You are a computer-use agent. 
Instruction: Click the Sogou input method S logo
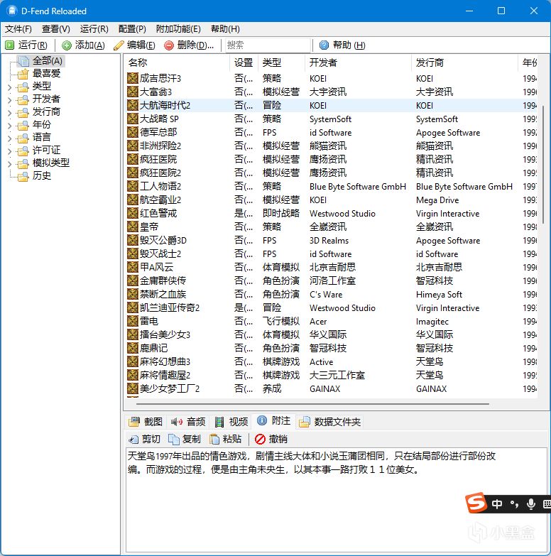point(476,503)
